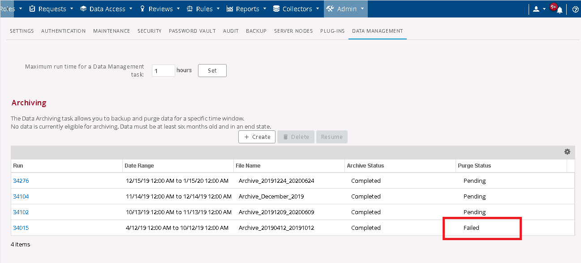Open the Reports menu

coord(247,9)
